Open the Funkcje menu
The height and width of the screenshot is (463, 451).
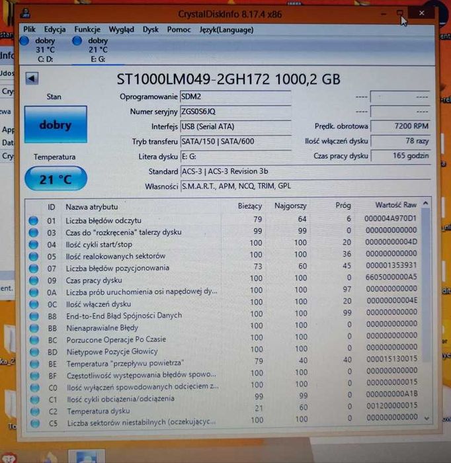pos(87,30)
